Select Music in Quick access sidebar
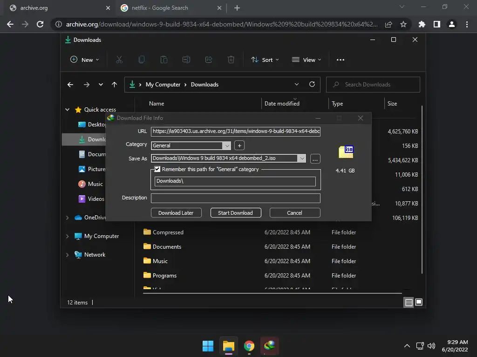 click(x=91, y=184)
